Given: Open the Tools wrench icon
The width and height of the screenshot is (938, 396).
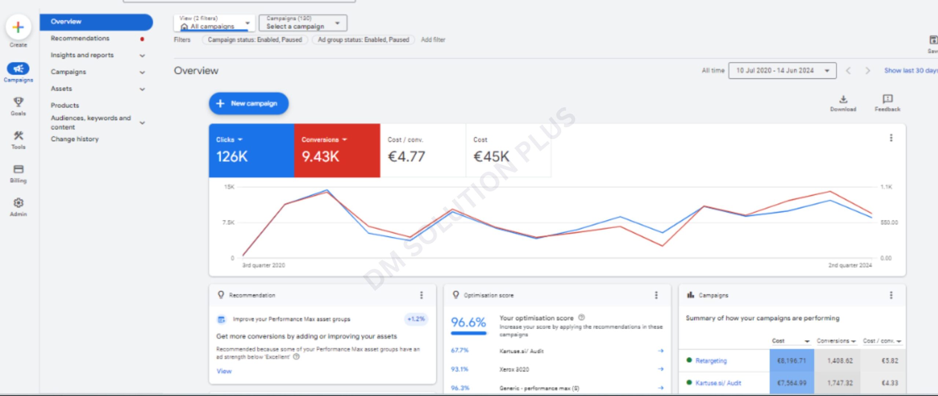Looking at the screenshot, I should 18,136.
